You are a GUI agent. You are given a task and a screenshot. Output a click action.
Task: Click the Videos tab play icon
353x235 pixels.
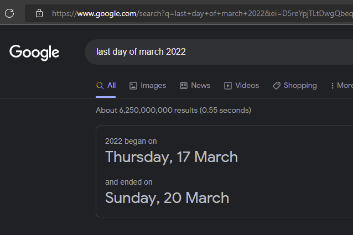point(228,86)
